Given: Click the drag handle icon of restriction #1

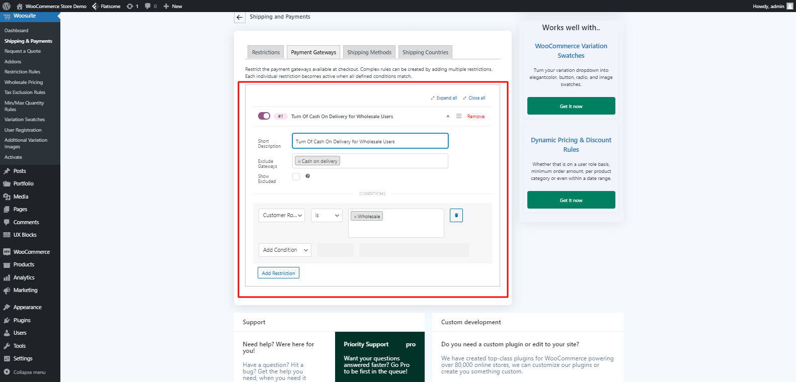Looking at the screenshot, I should [459, 116].
